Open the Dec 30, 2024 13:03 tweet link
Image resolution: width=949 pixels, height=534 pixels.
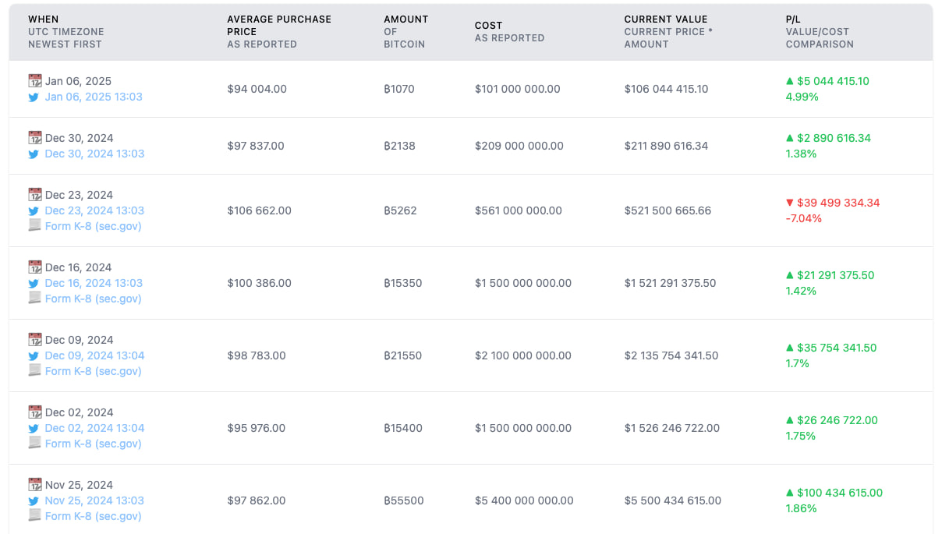click(x=94, y=154)
